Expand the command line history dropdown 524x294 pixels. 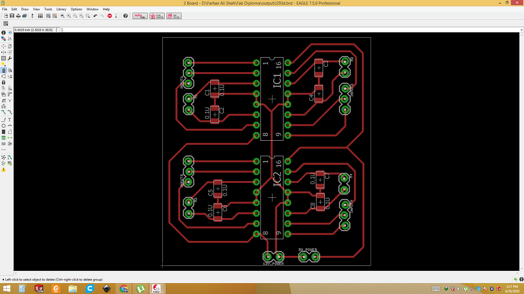(521, 29)
